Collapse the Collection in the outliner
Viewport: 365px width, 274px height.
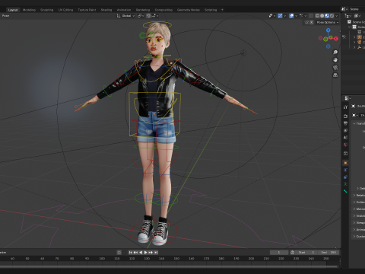point(350,27)
